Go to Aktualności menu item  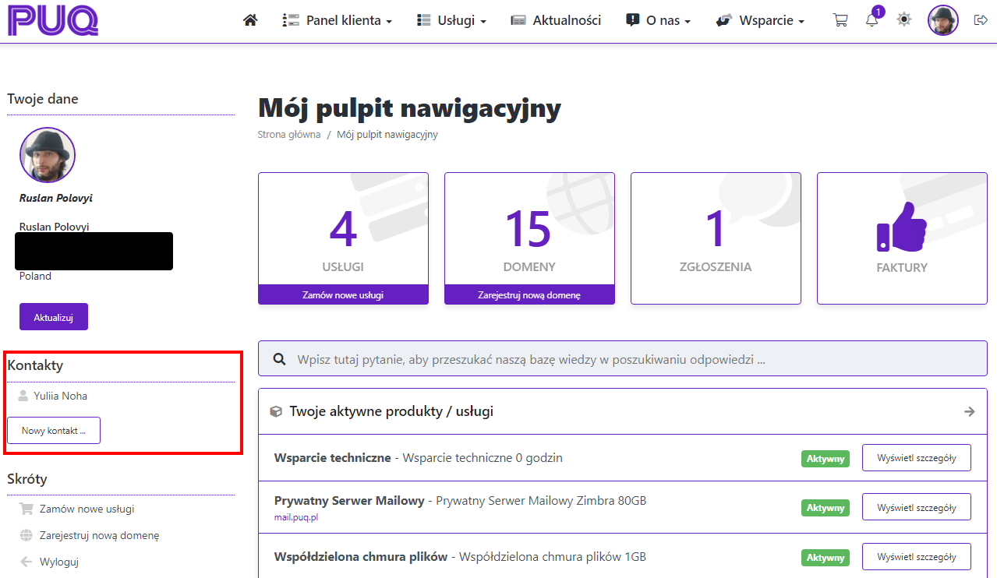point(556,20)
